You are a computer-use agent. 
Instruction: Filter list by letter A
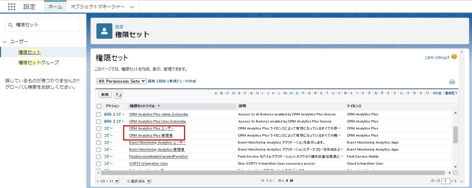tap(216, 93)
